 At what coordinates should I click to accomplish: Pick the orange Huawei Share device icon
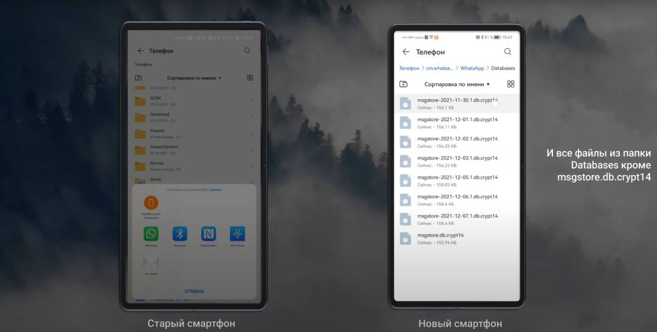(x=151, y=202)
